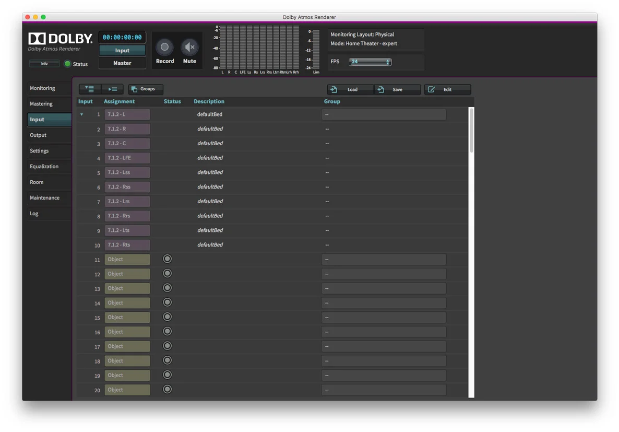The height and width of the screenshot is (432, 619).
Task: Click status indicator for input 13
Action: click(x=168, y=288)
